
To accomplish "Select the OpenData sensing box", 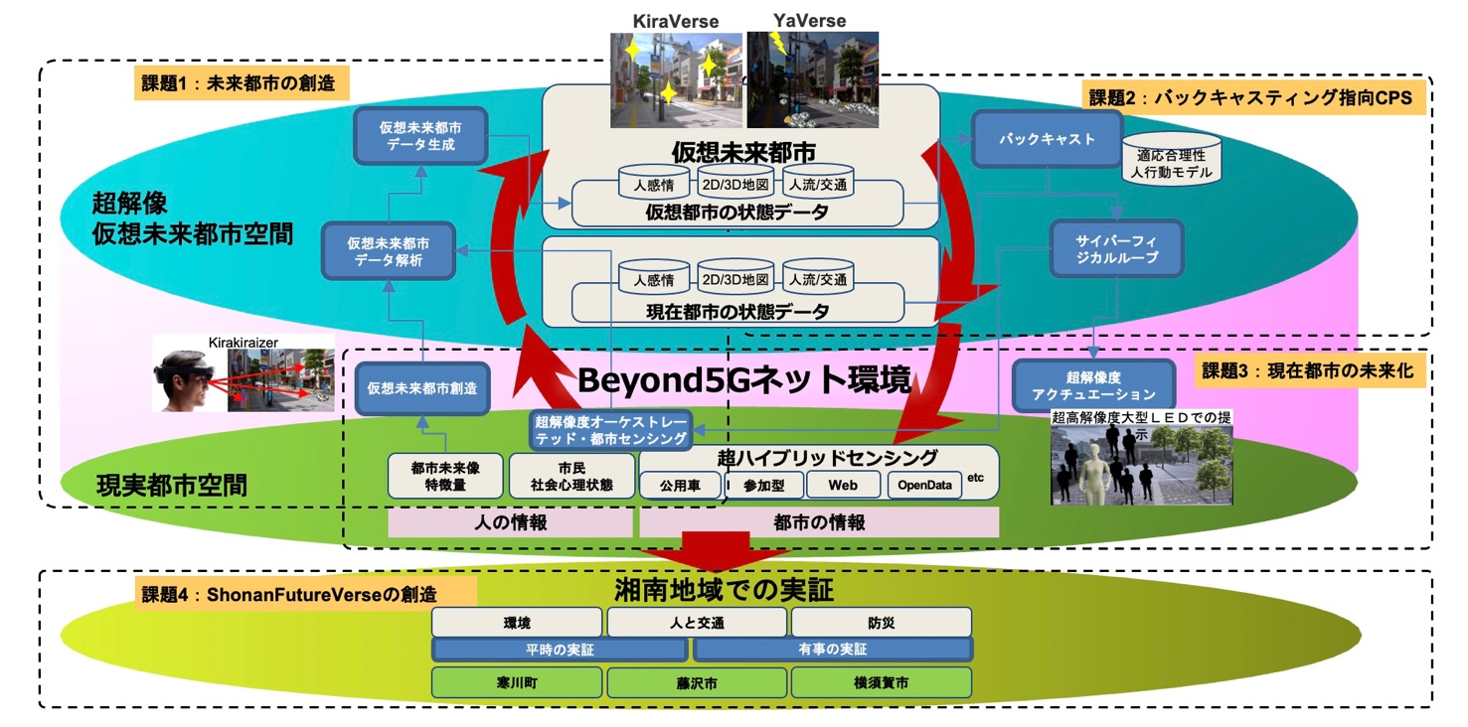I will [924, 486].
